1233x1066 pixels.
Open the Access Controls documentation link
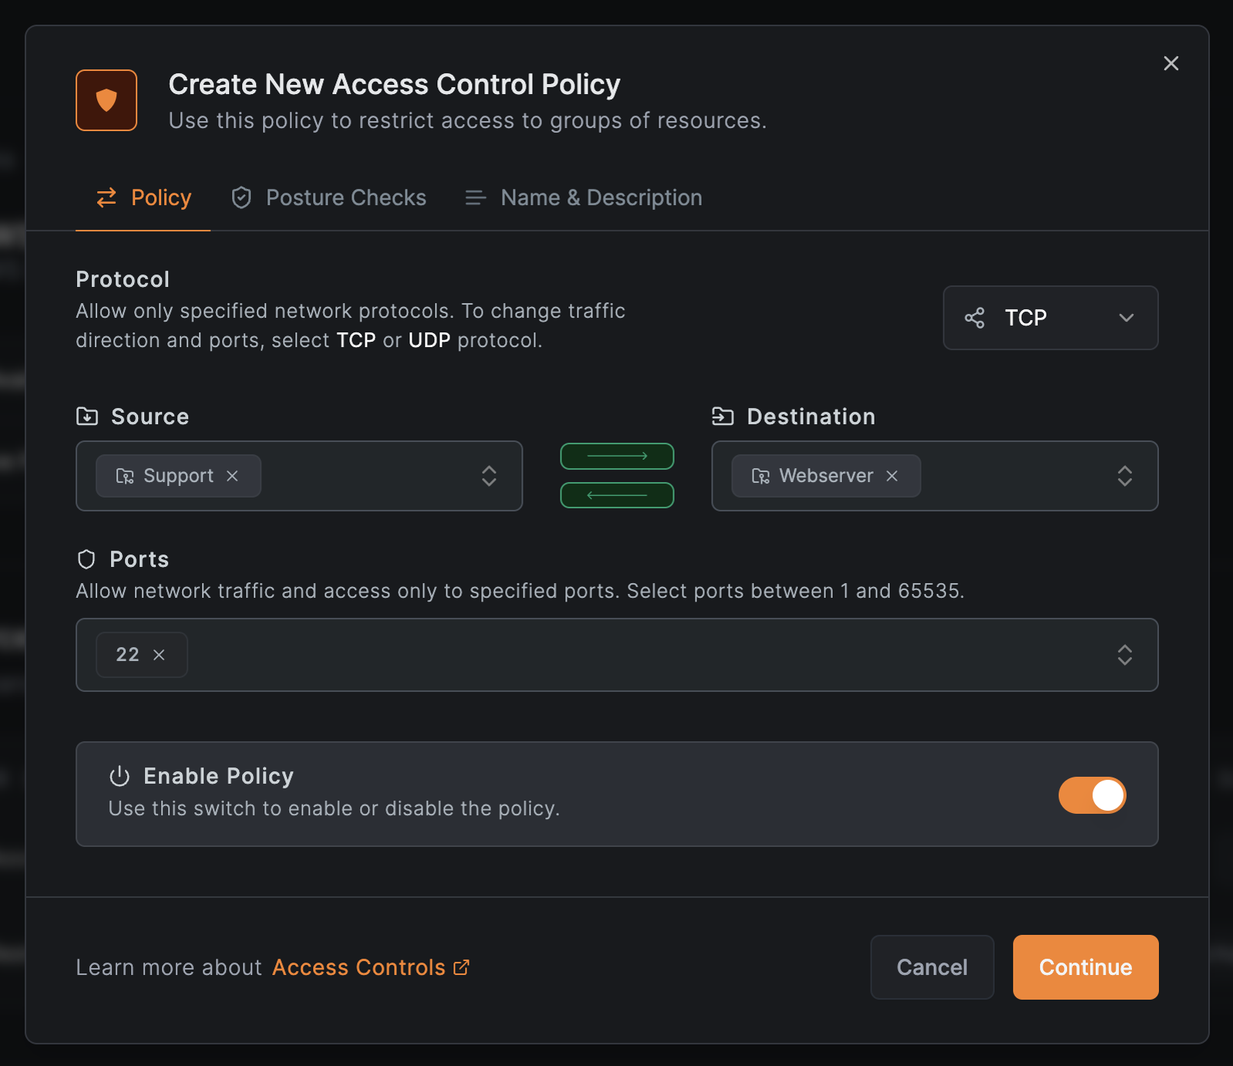coord(370,967)
